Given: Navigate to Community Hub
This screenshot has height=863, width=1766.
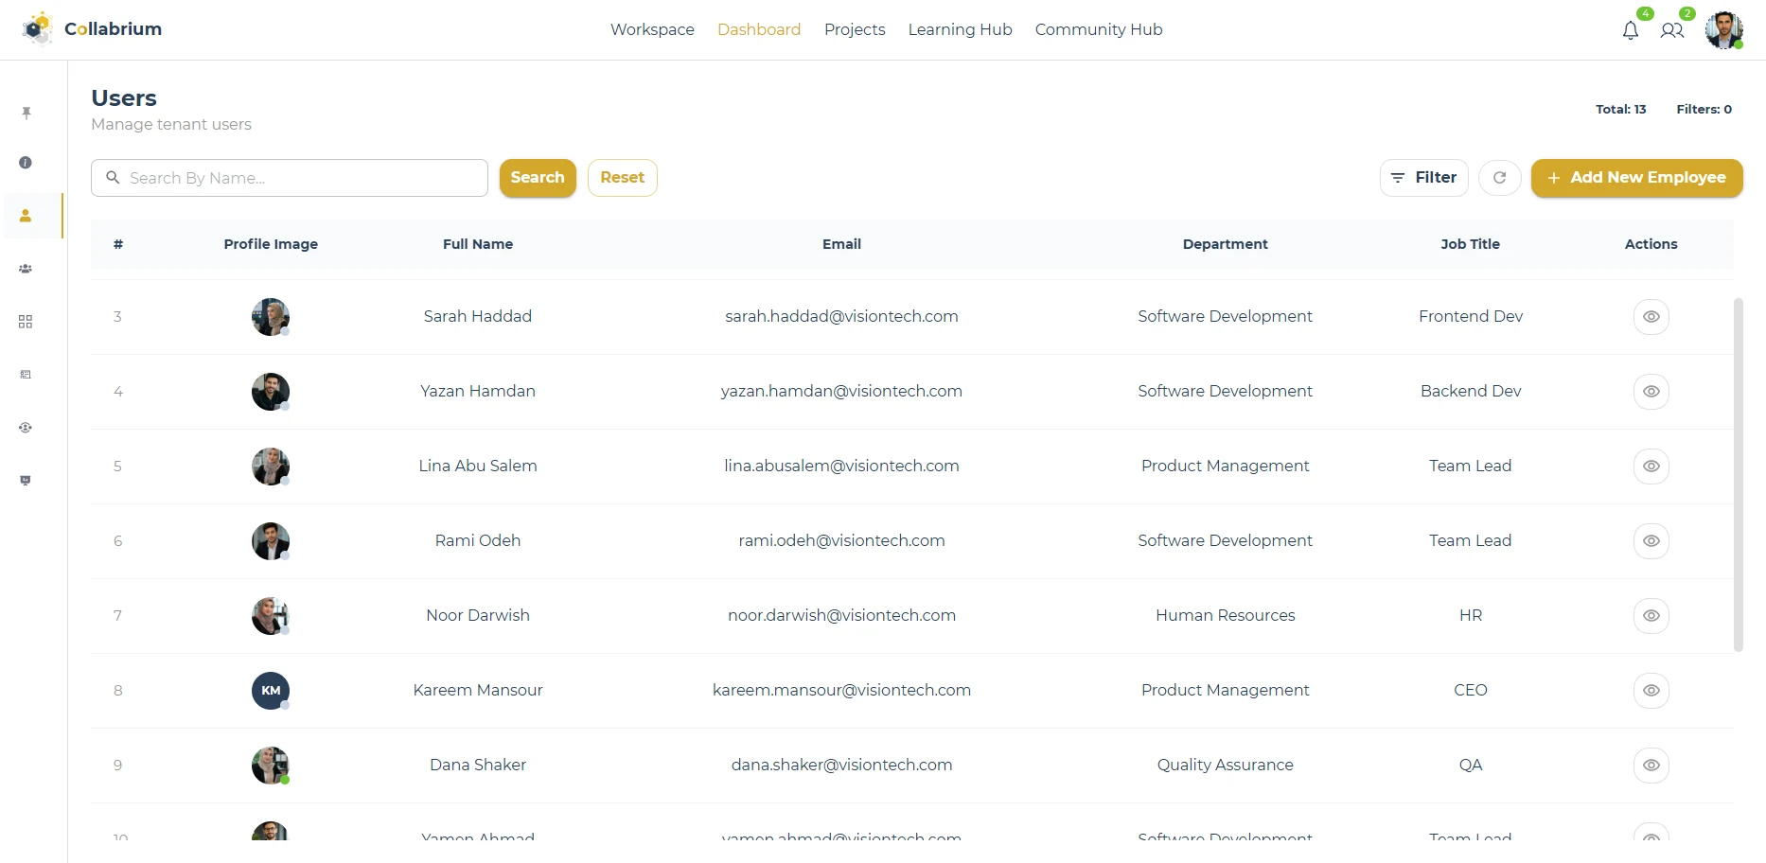Looking at the screenshot, I should coord(1098,29).
